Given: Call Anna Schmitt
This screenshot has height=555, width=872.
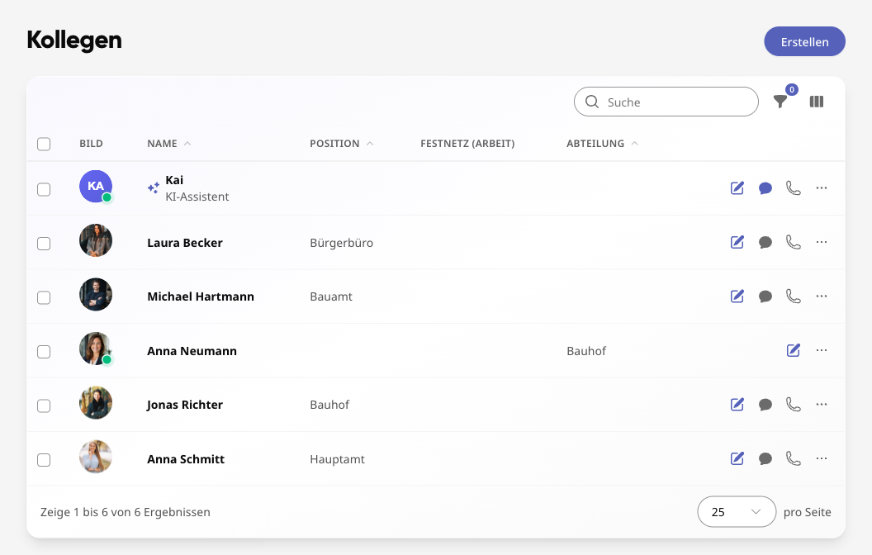Looking at the screenshot, I should pos(793,458).
